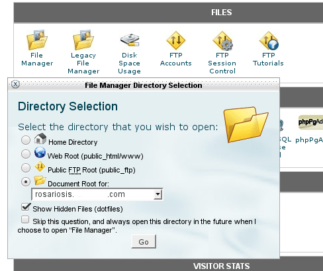Open the Legacy File Manager text link
This screenshot has height=271, width=323.
(x=83, y=63)
